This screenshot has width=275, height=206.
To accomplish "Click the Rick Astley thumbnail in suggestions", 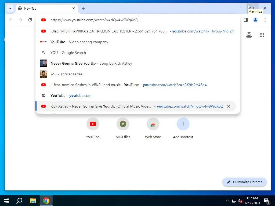I will point(44,63).
